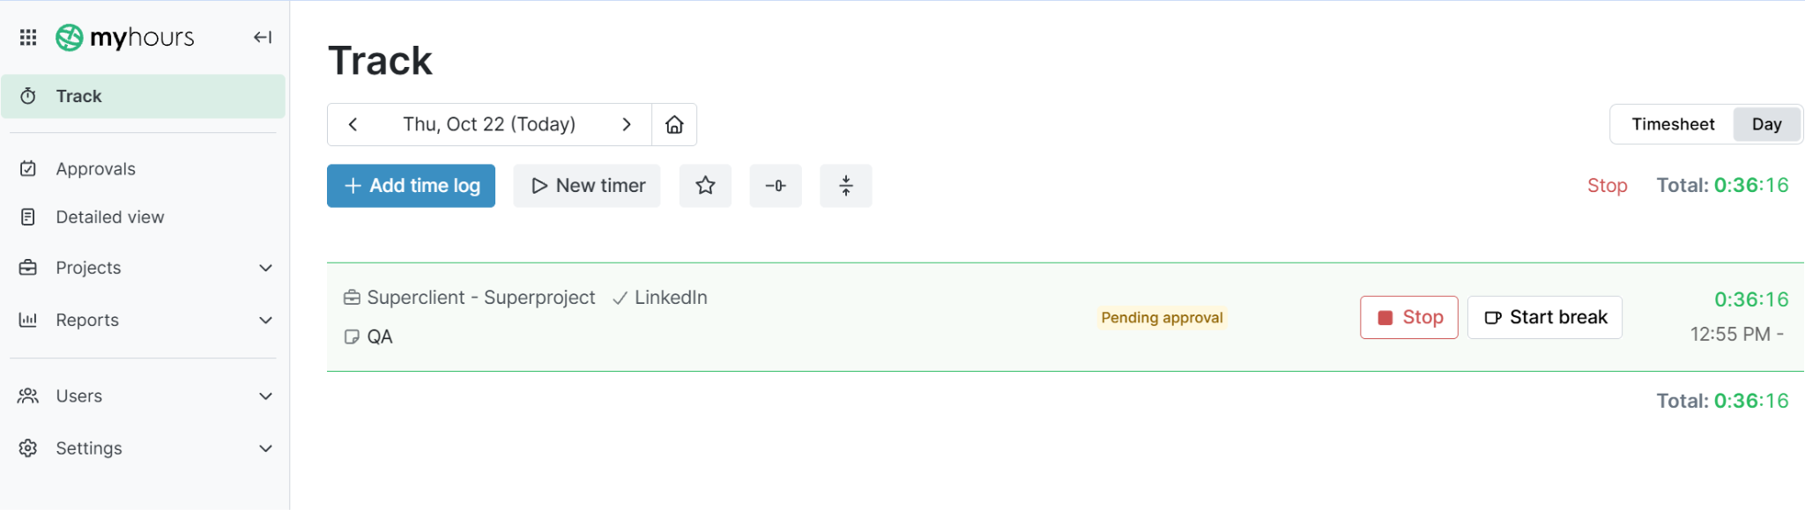Go to previous day arrow
Image resolution: width=1805 pixels, height=510 pixels.
[x=353, y=124]
